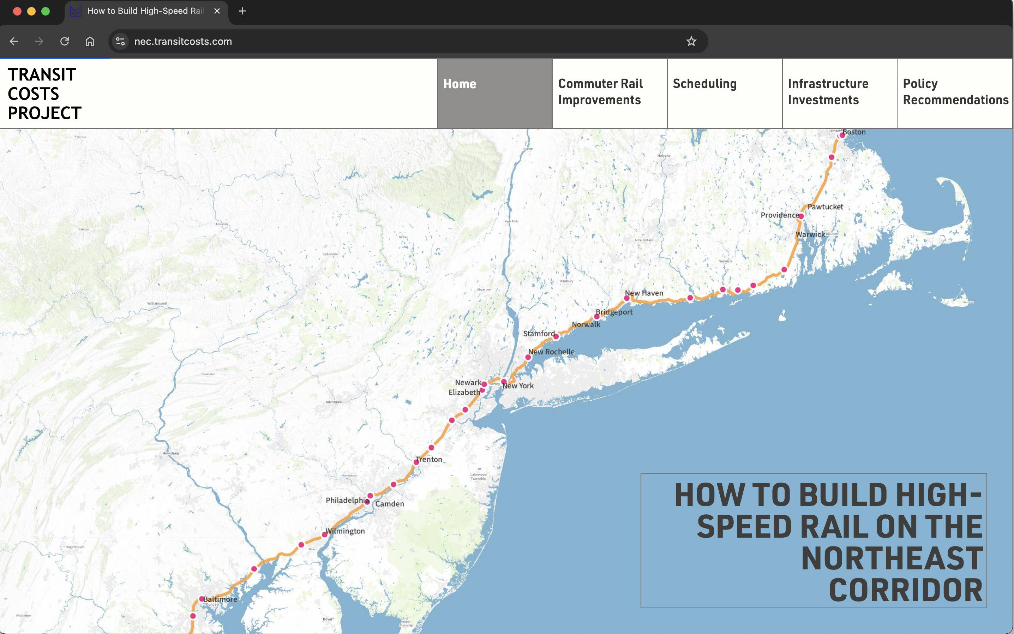Click the address bar URL field
This screenshot has width=1014, height=634.
[x=377, y=41]
